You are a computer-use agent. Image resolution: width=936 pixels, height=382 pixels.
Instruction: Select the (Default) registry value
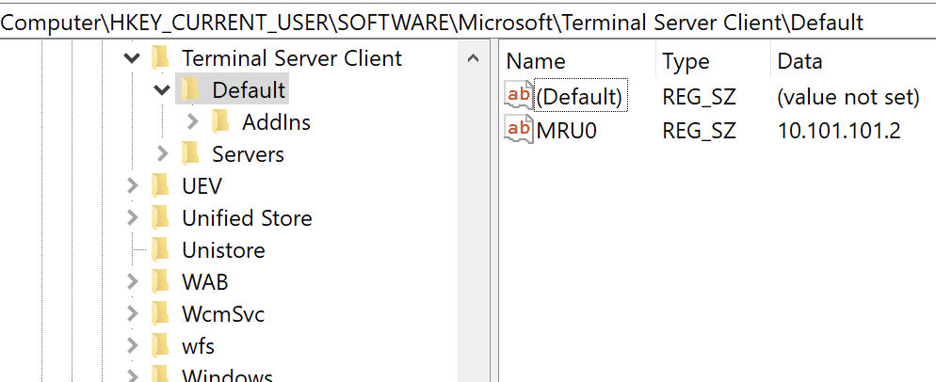pos(580,96)
